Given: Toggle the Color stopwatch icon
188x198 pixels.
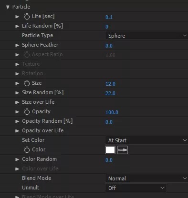Looking at the screenshot, I should pyautogui.click(x=27, y=150).
